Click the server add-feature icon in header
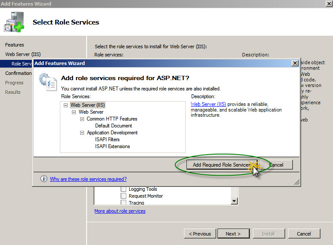 (14, 22)
